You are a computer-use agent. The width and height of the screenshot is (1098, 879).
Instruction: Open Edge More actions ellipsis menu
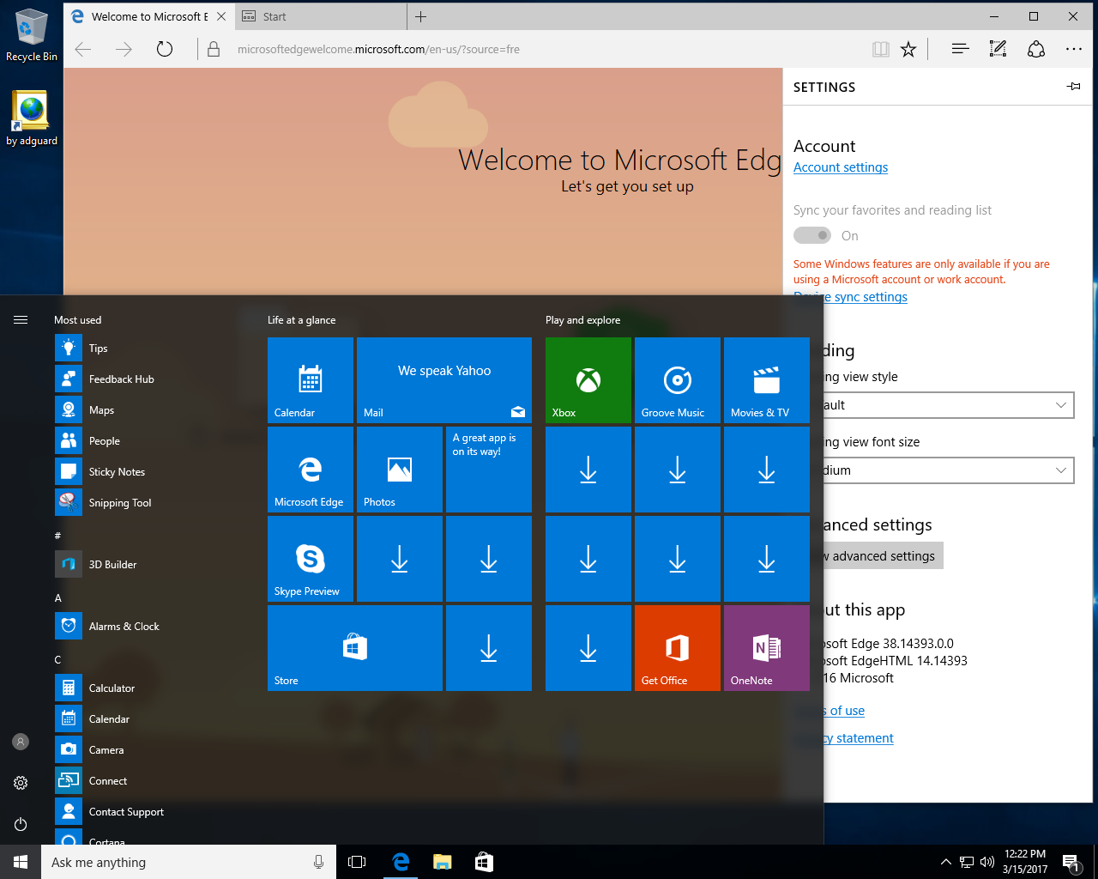(x=1074, y=50)
